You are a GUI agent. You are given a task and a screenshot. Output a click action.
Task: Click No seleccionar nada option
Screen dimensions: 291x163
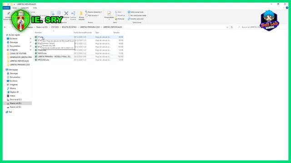pos(137,15)
